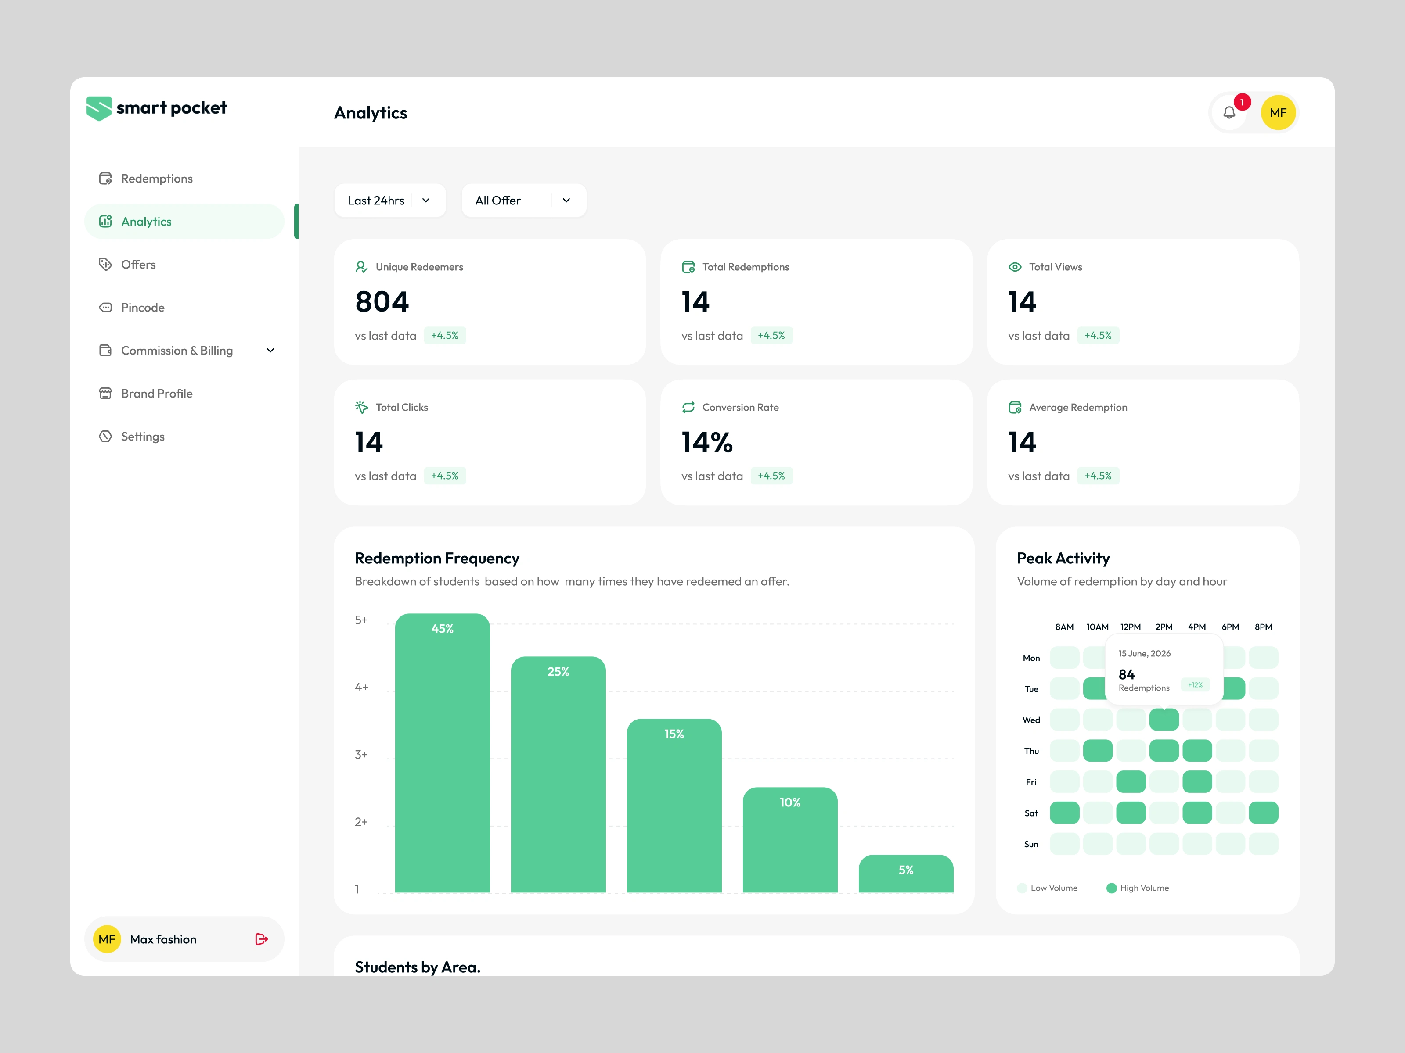Click the MF profile avatar in header
The height and width of the screenshot is (1053, 1405).
[1278, 112]
